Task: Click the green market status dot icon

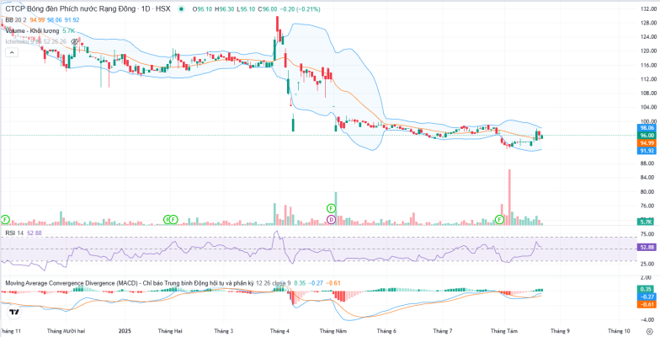Action: (x=182, y=8)
